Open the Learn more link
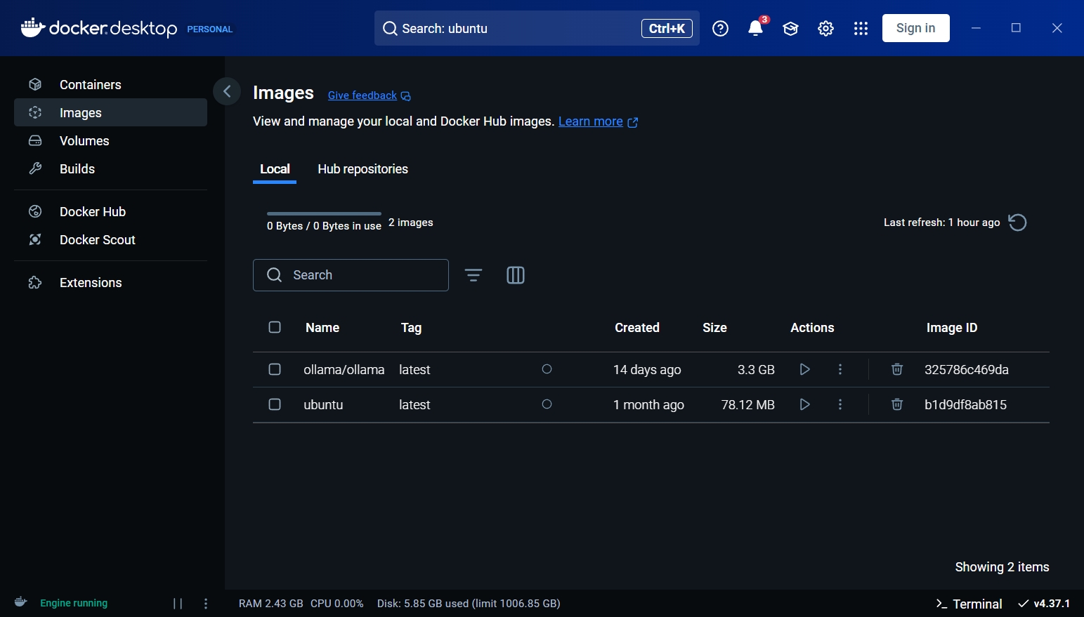The image size is (1084, 617). (598, 121)
